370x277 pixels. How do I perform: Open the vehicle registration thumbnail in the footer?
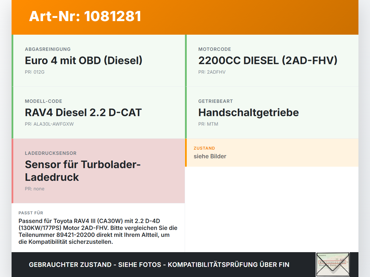333,265
